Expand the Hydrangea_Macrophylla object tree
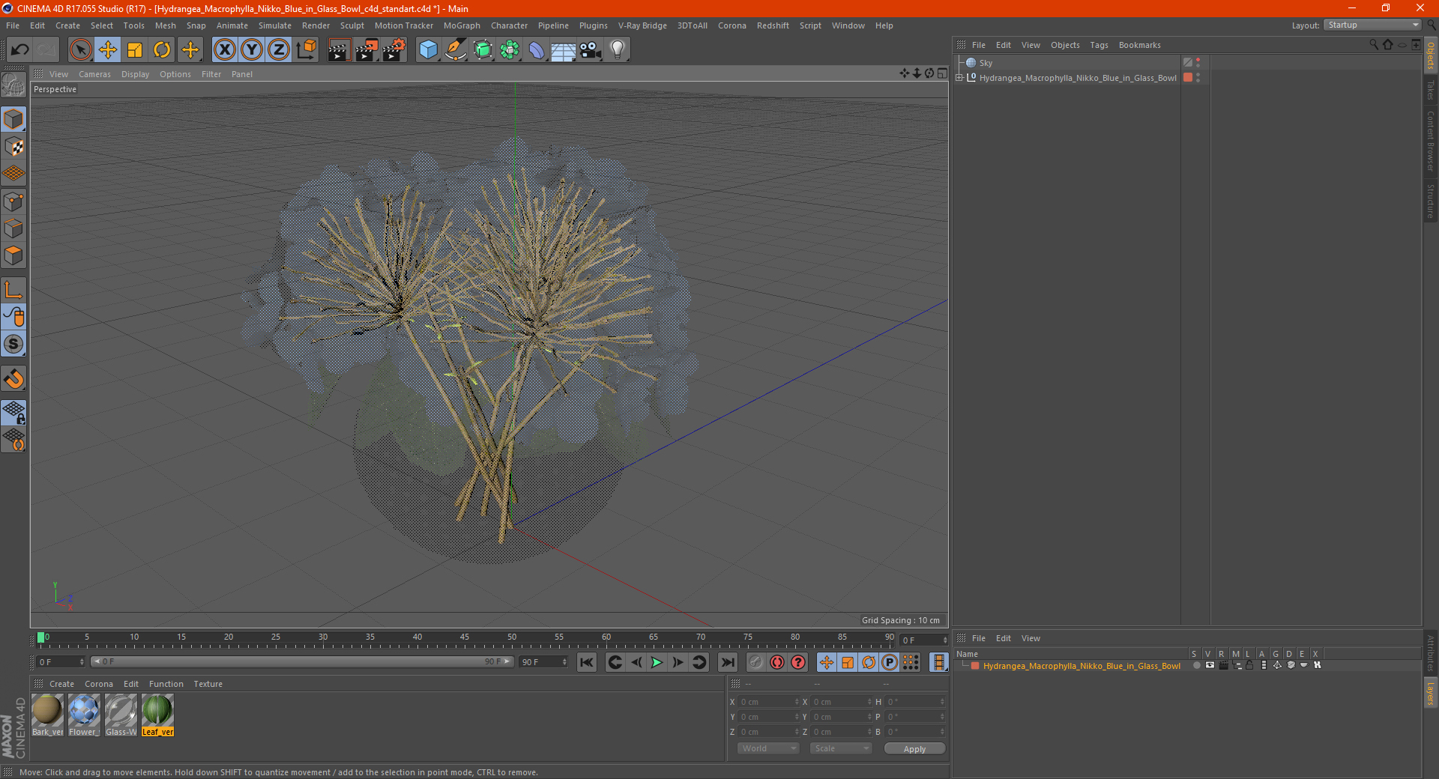1439x779 pixels. point(959,78)
